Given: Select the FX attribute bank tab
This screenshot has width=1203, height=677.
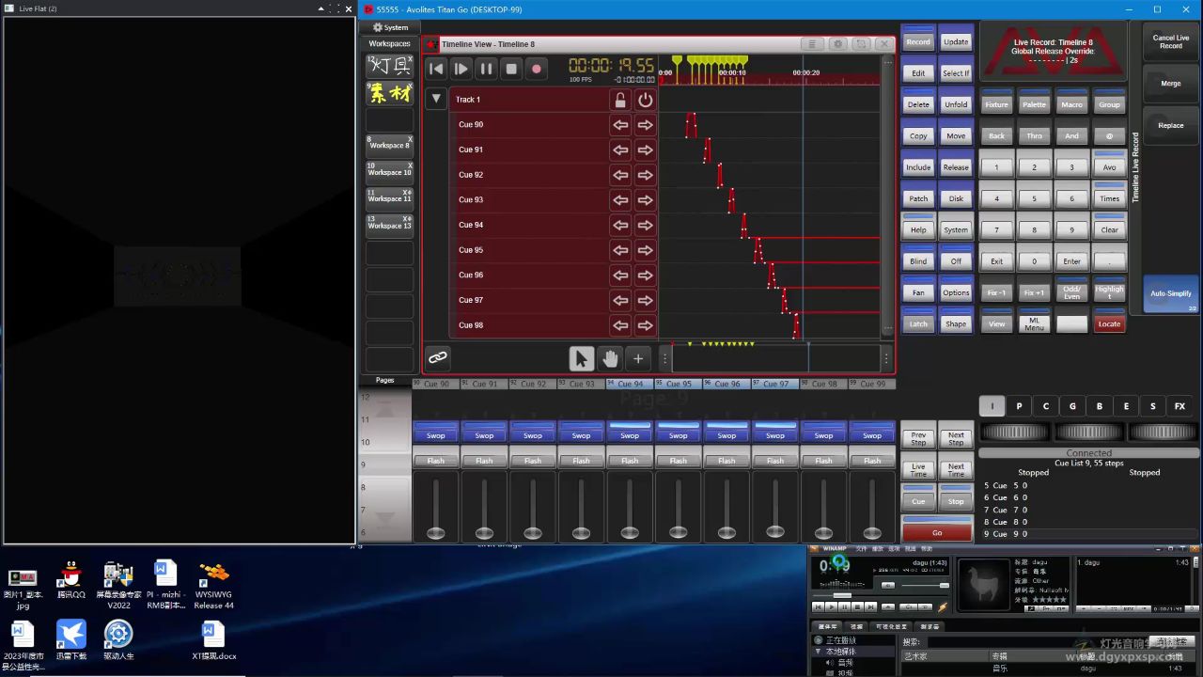Looking at the screenshot, I should [1180, 406].
